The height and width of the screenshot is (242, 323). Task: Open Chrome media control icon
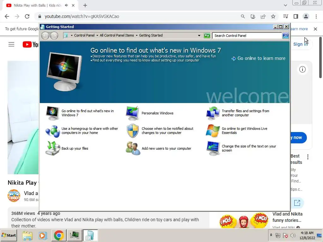(x=286, y=16)
